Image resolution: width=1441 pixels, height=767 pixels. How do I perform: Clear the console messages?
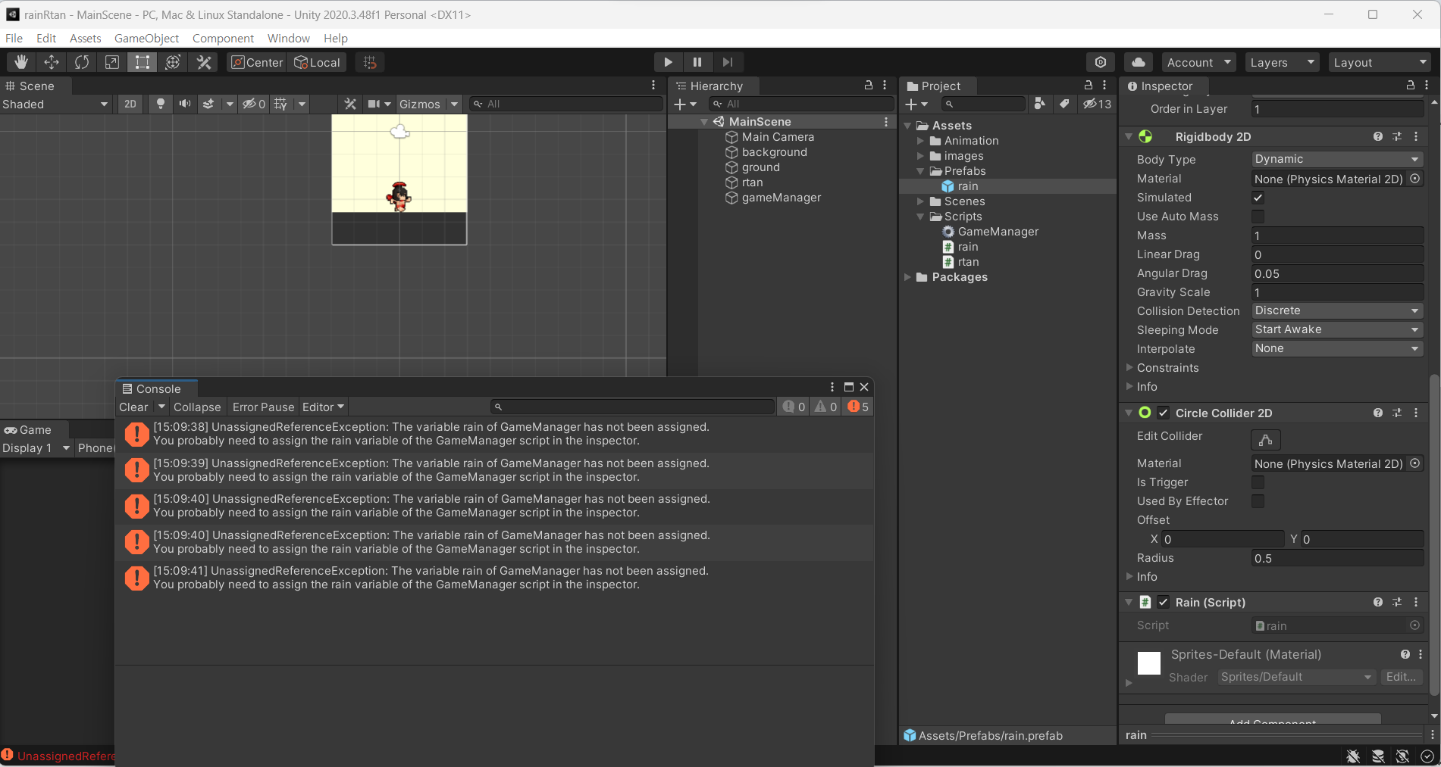[133, 407]
